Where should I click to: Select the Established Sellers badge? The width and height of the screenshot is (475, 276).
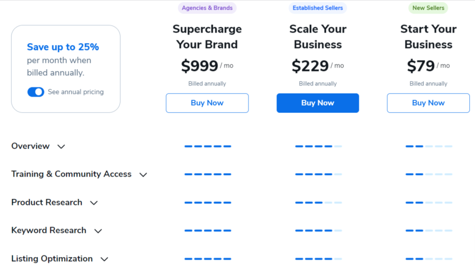tap(318, 8)
